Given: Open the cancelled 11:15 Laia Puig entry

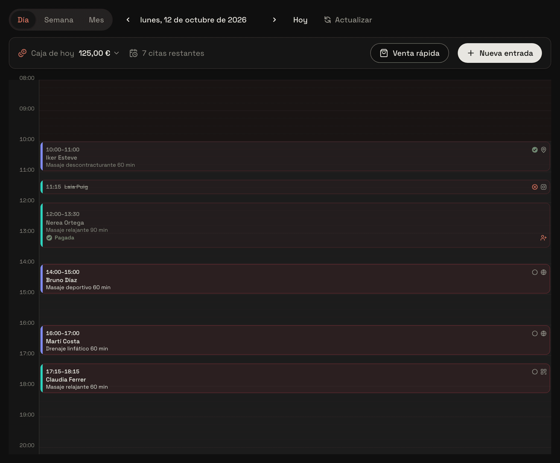Looking at the screenshot, I should (x=295, y=187).
